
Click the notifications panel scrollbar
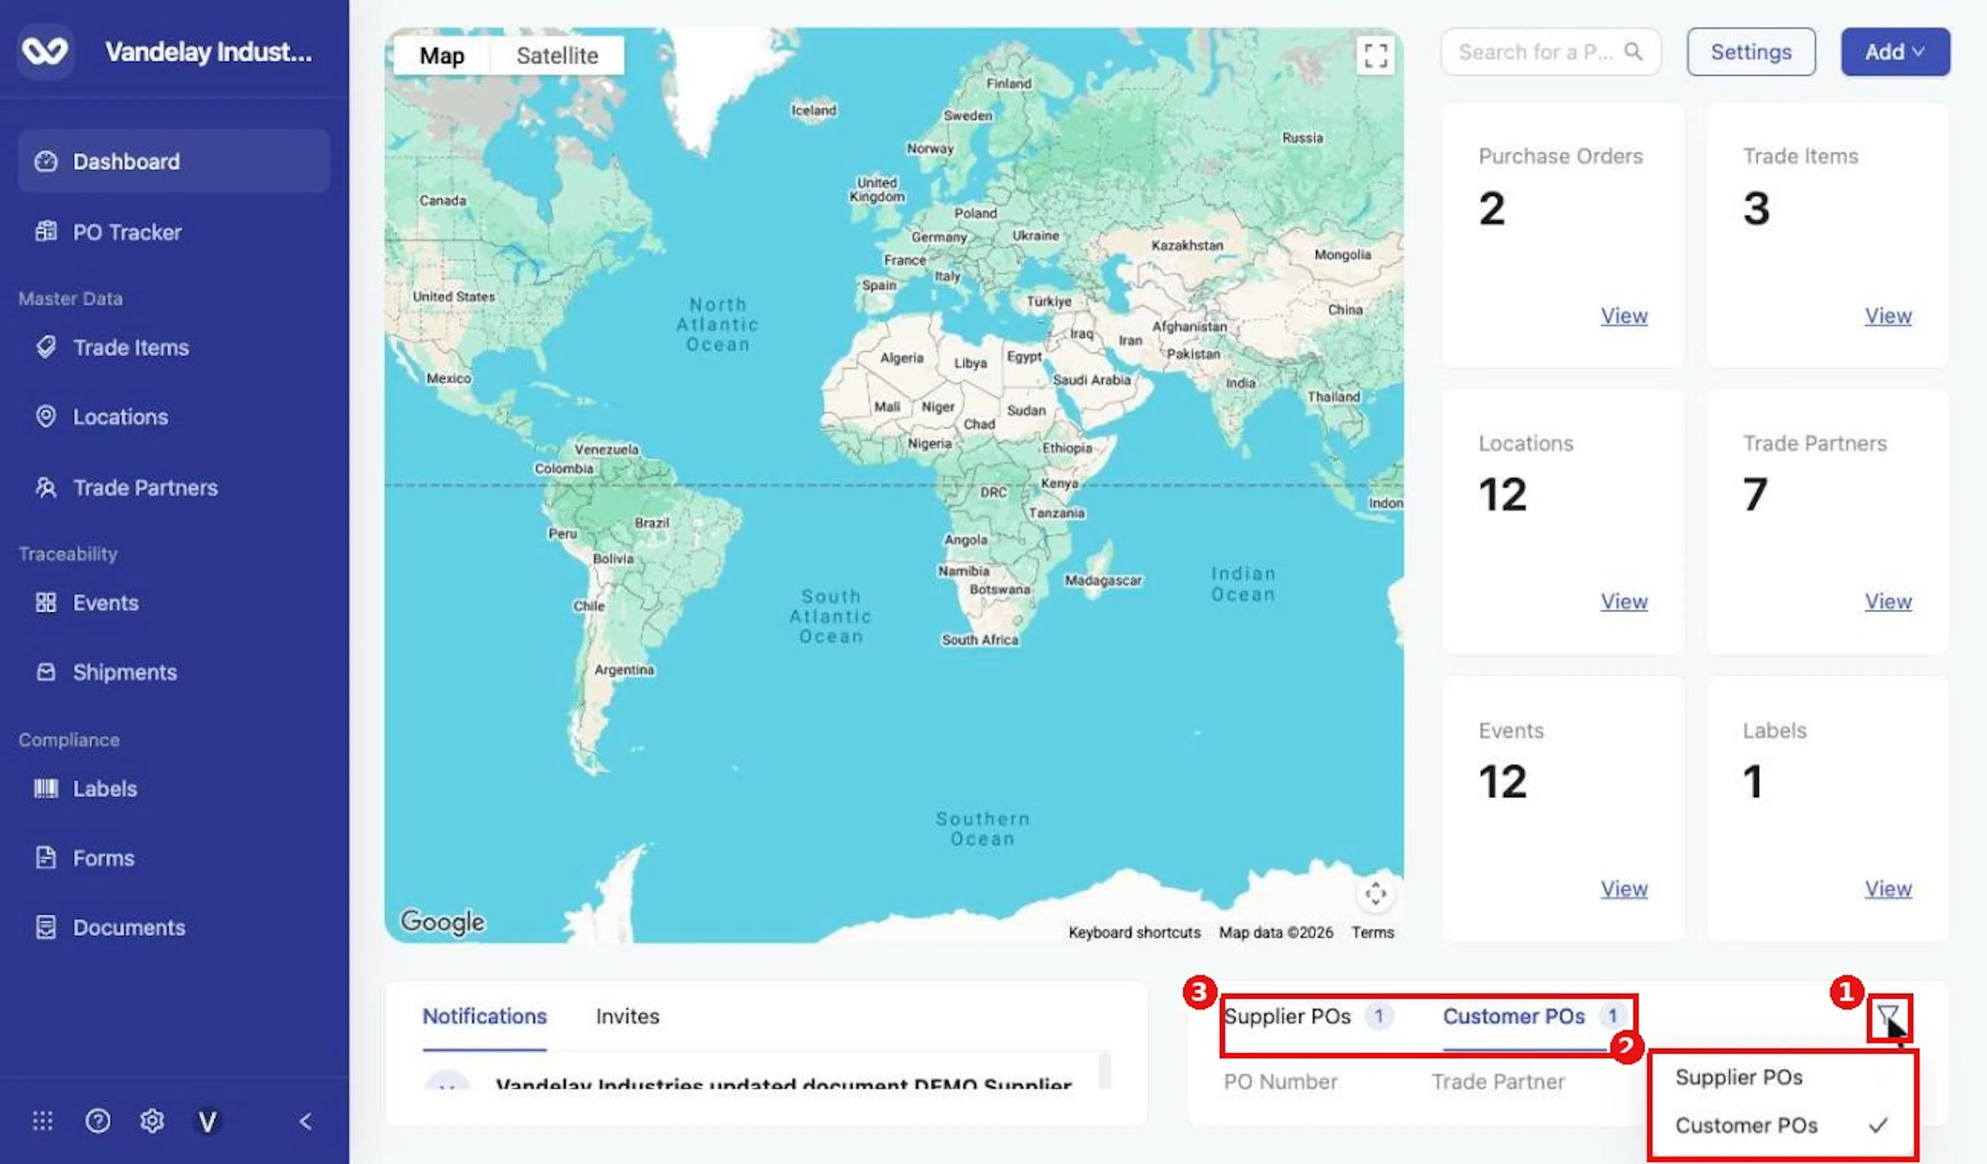tap(1105, 1069)
